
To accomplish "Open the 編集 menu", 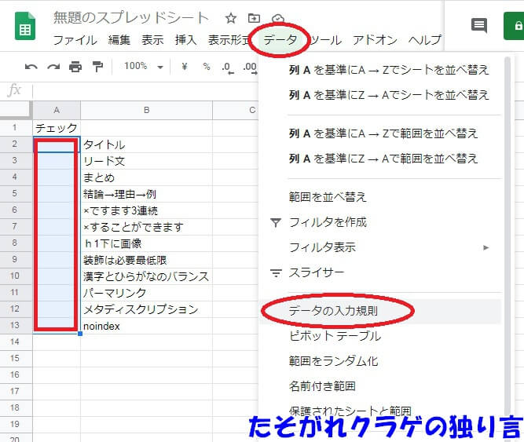I will (x=119, y=40).
